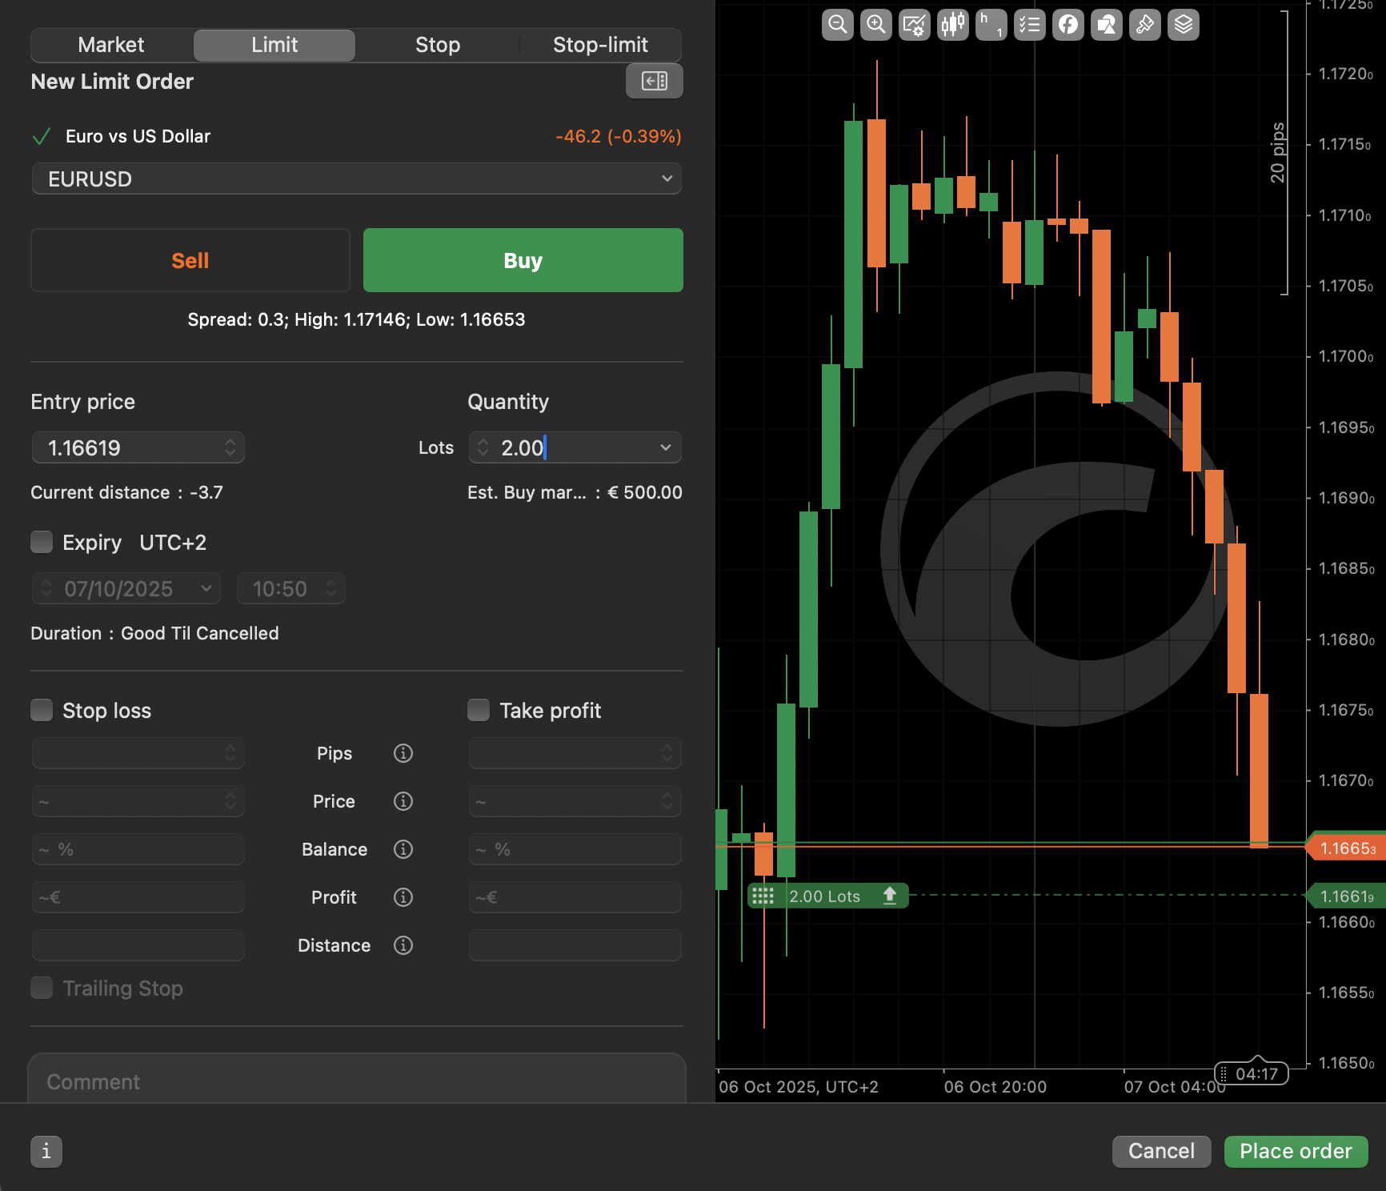Zoom in the chart with magnifier plus
This screenshot has height=1191, width=1386.
(875, 25)
